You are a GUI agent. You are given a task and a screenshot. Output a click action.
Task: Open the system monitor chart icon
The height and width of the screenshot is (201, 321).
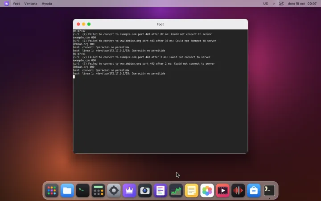(x=176, y=191)
